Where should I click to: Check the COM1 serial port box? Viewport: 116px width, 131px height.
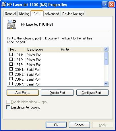pos(11,69)
